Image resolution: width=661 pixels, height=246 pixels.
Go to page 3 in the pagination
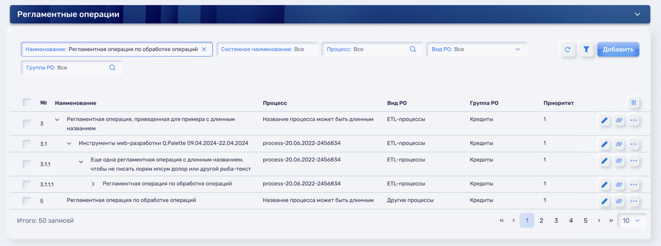[x=556, y=220]
